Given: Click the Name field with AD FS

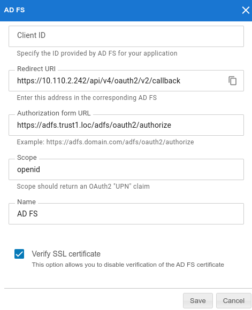Looking at the screenshot, I should (126, 214).
